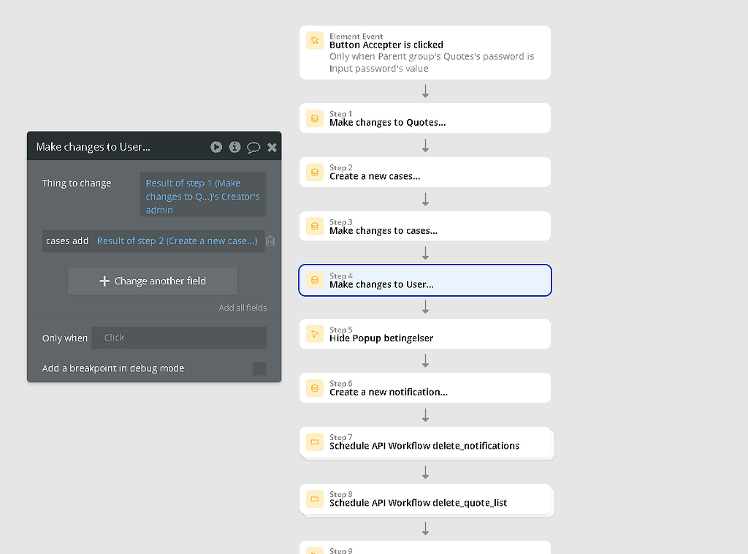Delete the cases add field with trash icon
Screen dimensions: 748x554
270,240
